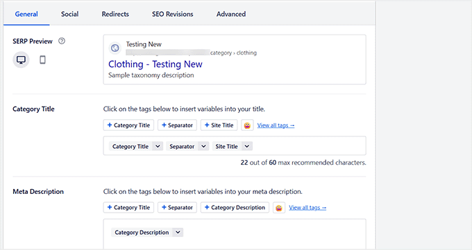View all tags for Category Title

[276, 125]
